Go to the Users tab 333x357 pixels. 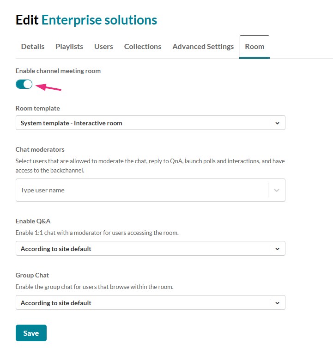[103, 47]
